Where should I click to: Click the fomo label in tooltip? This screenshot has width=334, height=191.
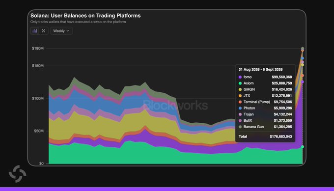248,77
